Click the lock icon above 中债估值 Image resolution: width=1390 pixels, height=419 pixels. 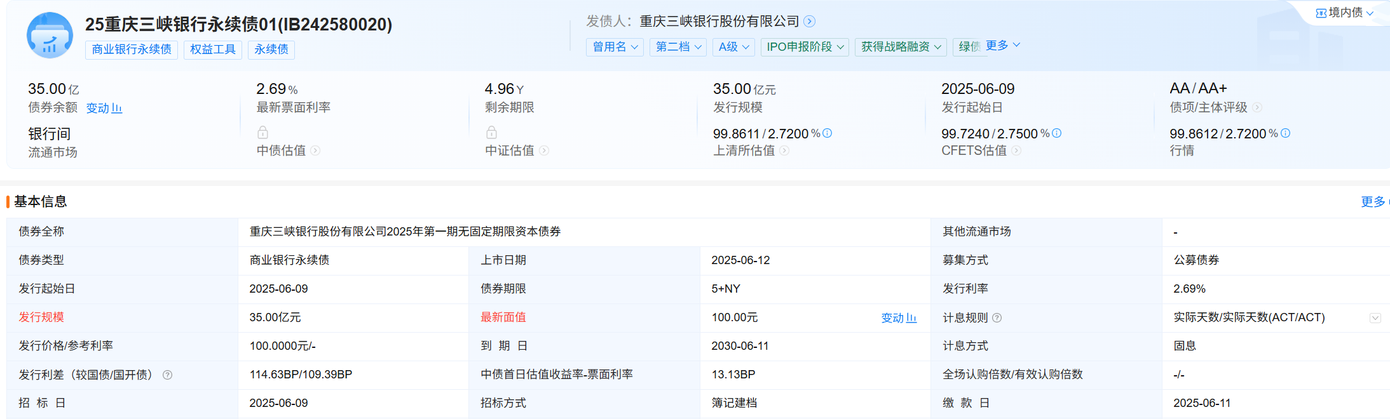(x=262, y=132)
